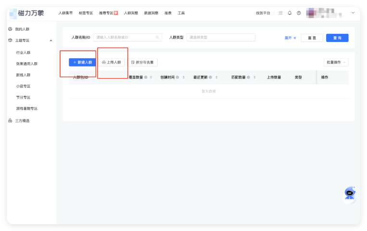The height and width of the screenshot is (231, 367).
Task: Open the 人群类型 type selector
Action: [221, 37]
